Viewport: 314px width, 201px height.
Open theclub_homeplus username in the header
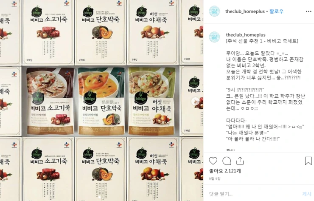click(x=245, y=11)
